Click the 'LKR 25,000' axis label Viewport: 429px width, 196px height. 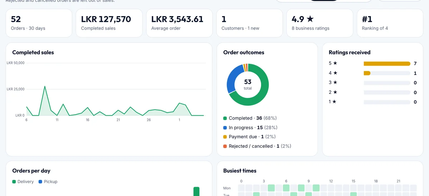click(16, 89)
